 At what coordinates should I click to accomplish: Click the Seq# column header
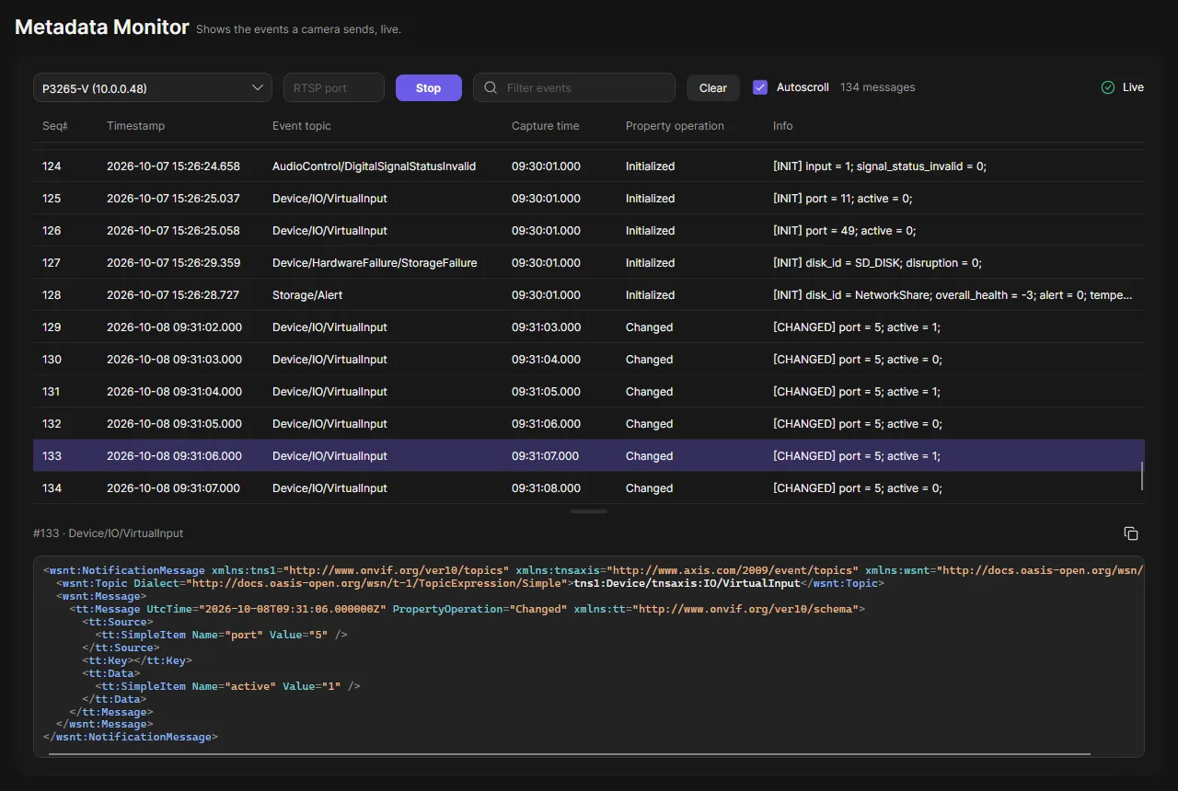click(55, 126)
